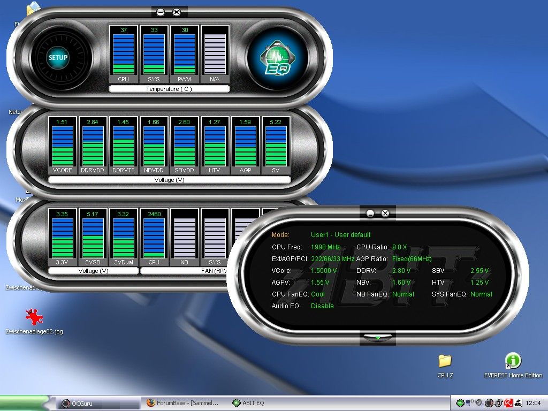This screenshot has height=411, width=548.
Task: Select the PWM temperature gauge
Action: pos(185,54)
